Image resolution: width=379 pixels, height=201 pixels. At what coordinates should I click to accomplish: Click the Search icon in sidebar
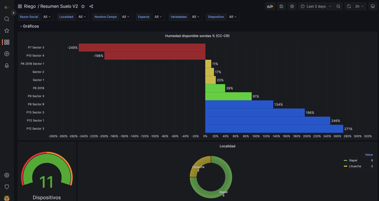click(7, 19)
